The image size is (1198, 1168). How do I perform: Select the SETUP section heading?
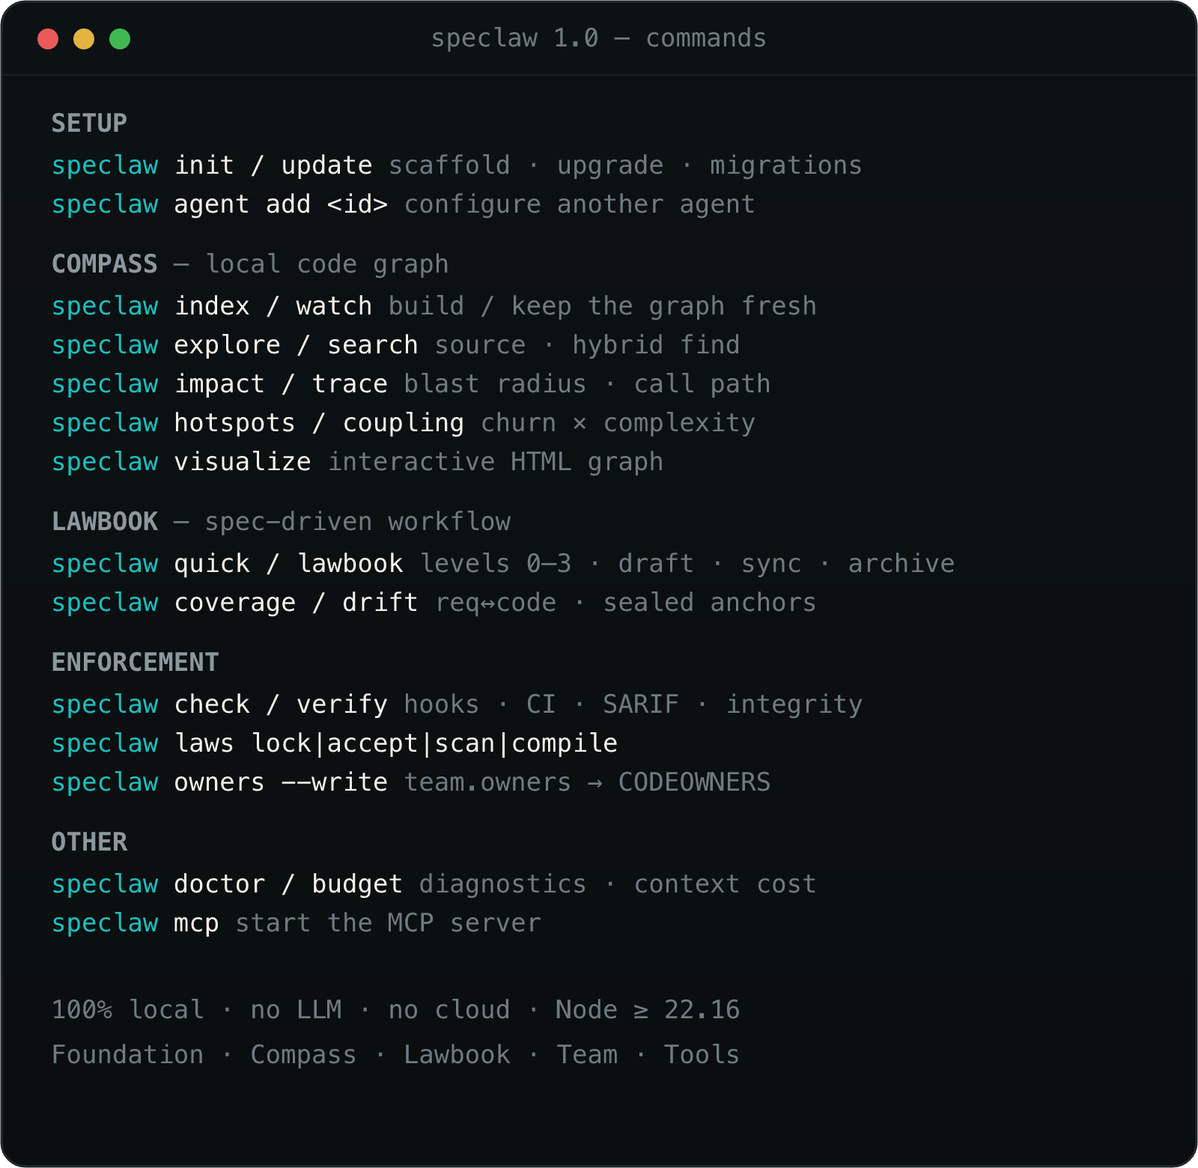click(x=89, y=123)
